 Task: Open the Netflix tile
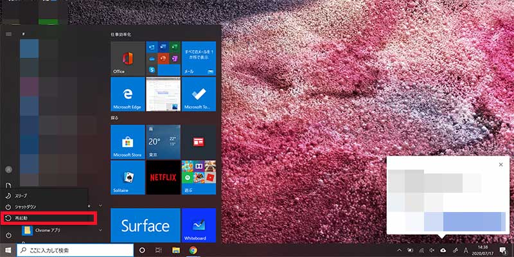pyautogui.click(x=162, y=177)
